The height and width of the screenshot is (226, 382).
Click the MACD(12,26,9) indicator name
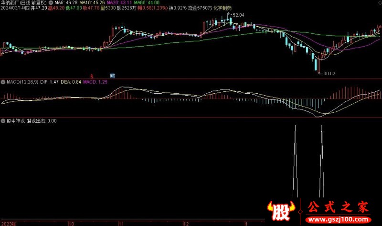(21, 82)
